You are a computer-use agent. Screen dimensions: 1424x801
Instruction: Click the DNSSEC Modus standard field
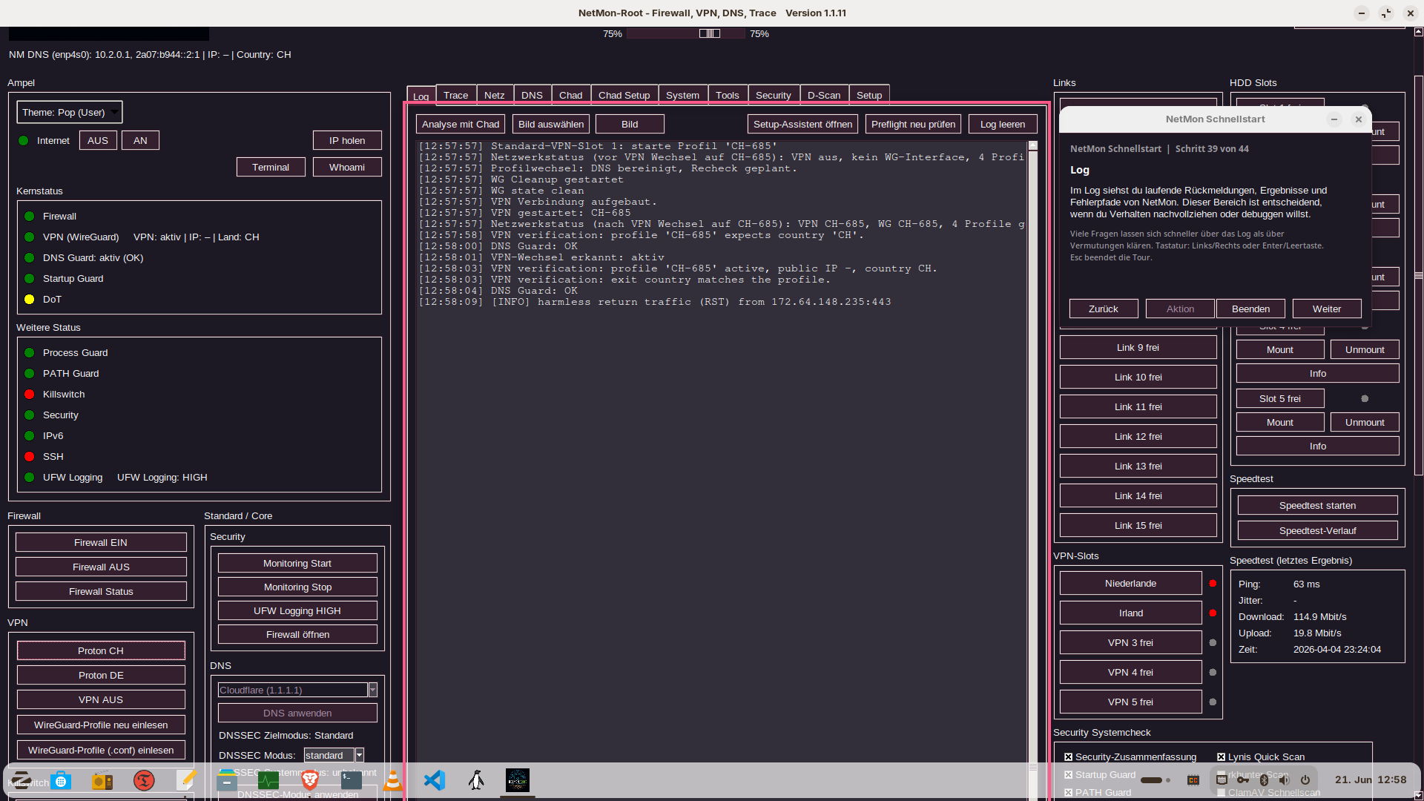click(x=329, y=756)
